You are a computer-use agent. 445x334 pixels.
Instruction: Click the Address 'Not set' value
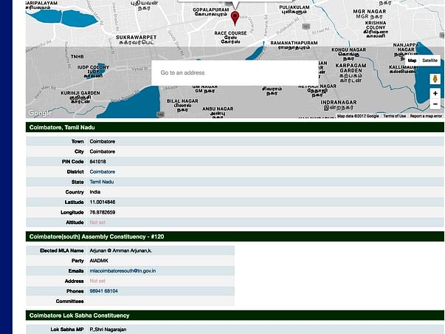tap(97, 281)
